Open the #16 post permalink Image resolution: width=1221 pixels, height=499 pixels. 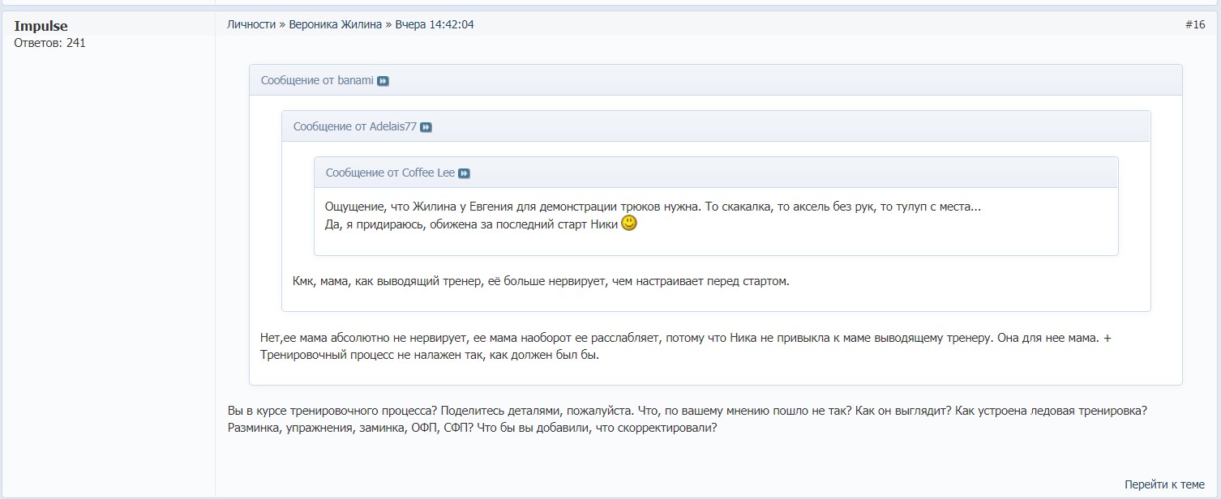coord(1195,24)
